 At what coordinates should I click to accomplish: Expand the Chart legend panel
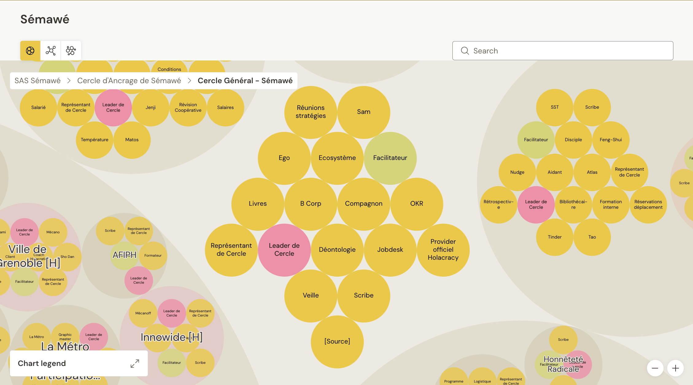click(134, 364)
